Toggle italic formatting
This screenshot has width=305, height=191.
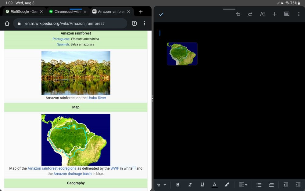click(190, 185)
